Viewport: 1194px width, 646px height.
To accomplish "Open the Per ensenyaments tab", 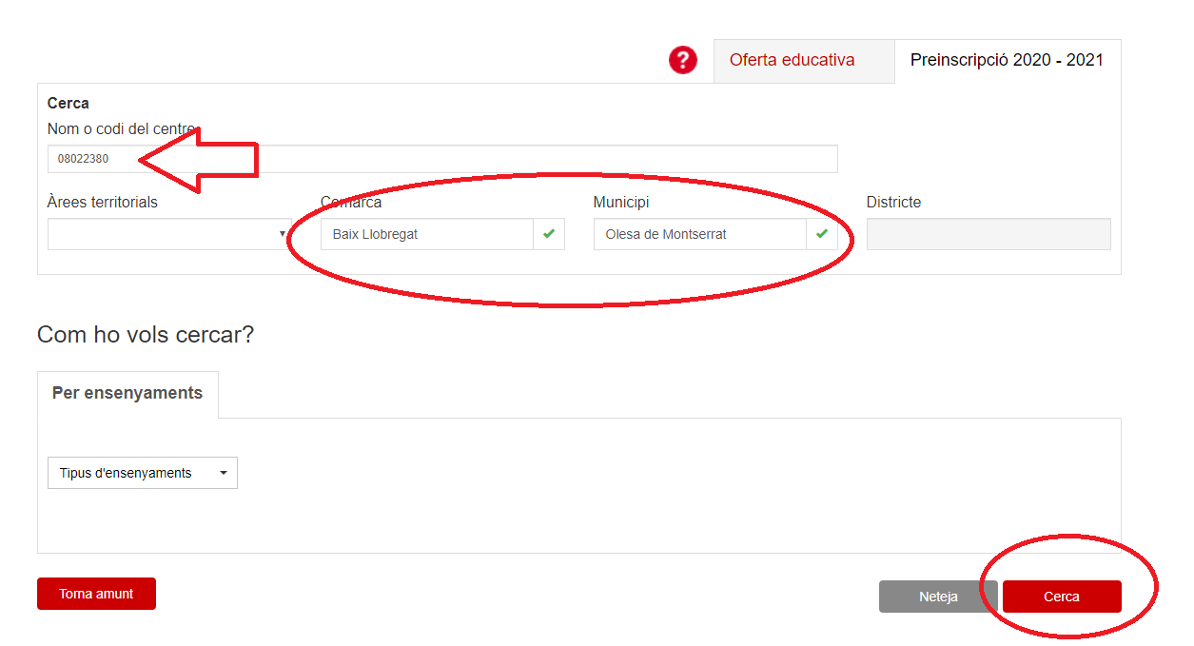I will point(127,394).
